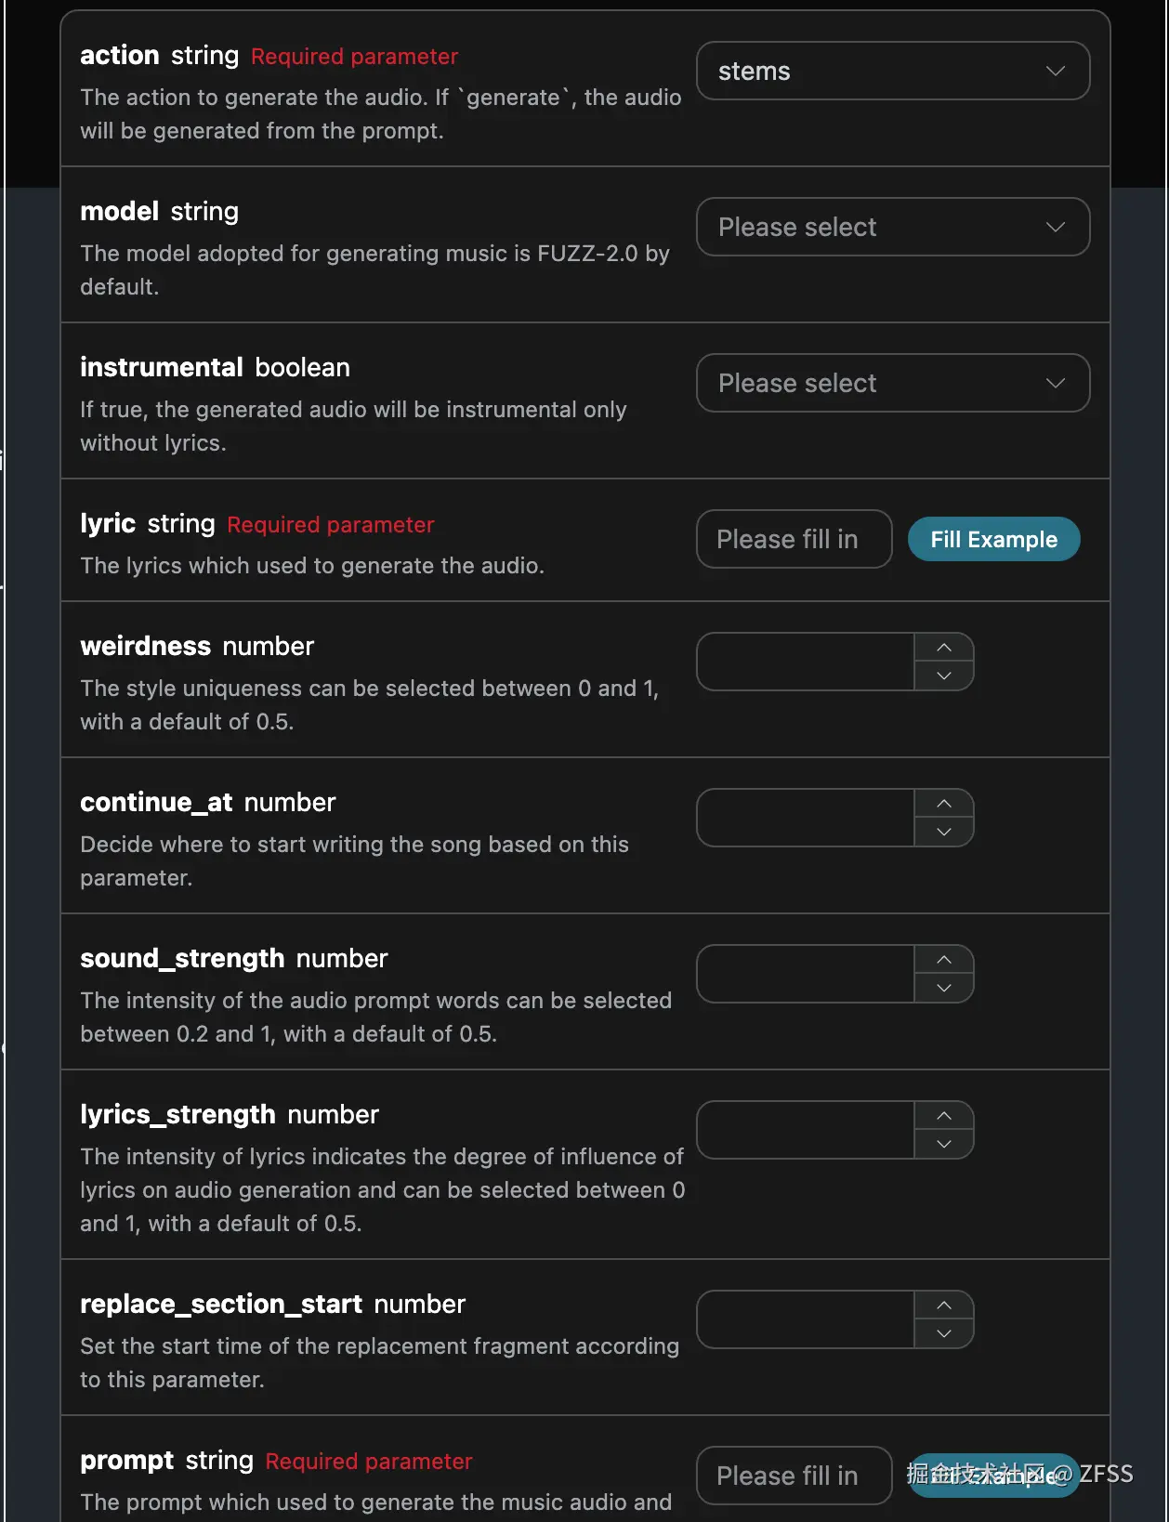
Task: Expand the model selection dropdown
Action: (x=892, y=227)
